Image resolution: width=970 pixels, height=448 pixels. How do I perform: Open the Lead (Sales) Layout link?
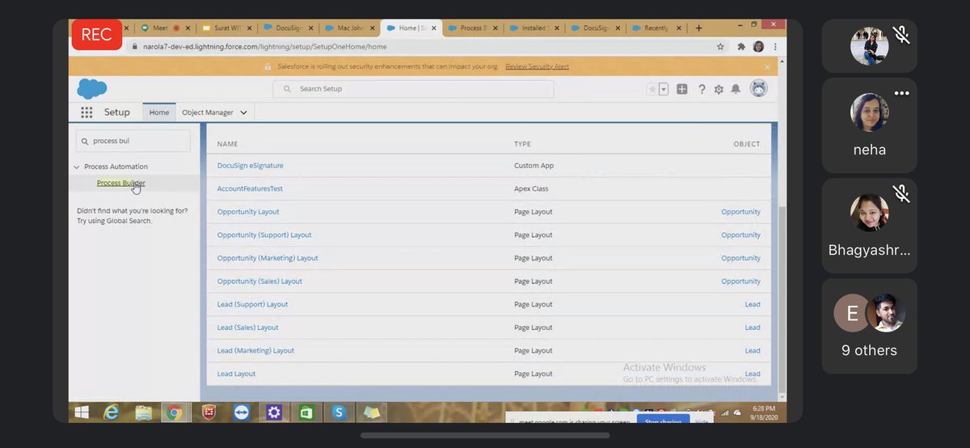click(247, 328)
